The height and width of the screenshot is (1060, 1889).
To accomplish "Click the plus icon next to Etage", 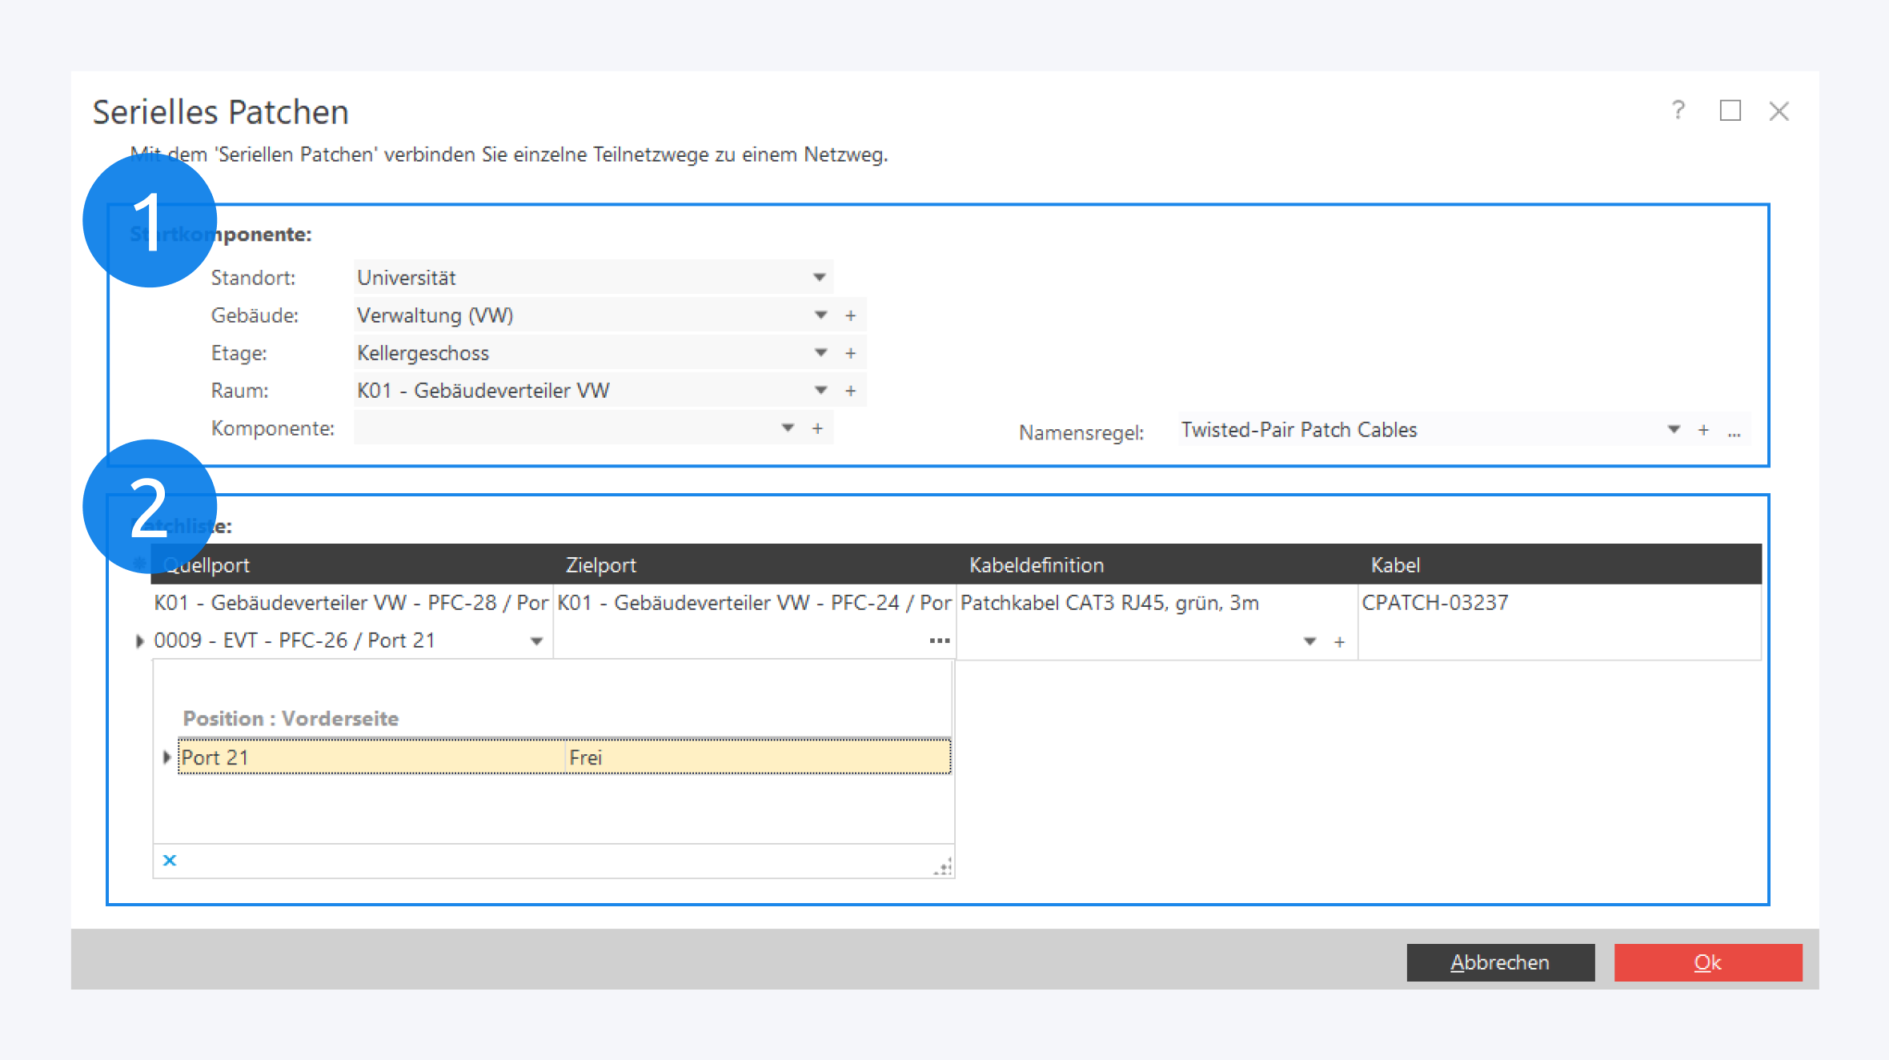I will point(850,353).
